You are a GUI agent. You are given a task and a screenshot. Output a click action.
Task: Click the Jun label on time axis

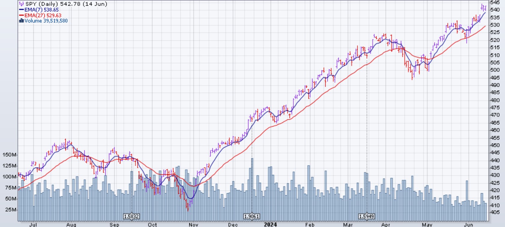[468, 225]
